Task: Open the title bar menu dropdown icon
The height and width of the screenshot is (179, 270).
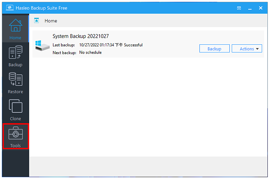Action: (x=239, y=8)
